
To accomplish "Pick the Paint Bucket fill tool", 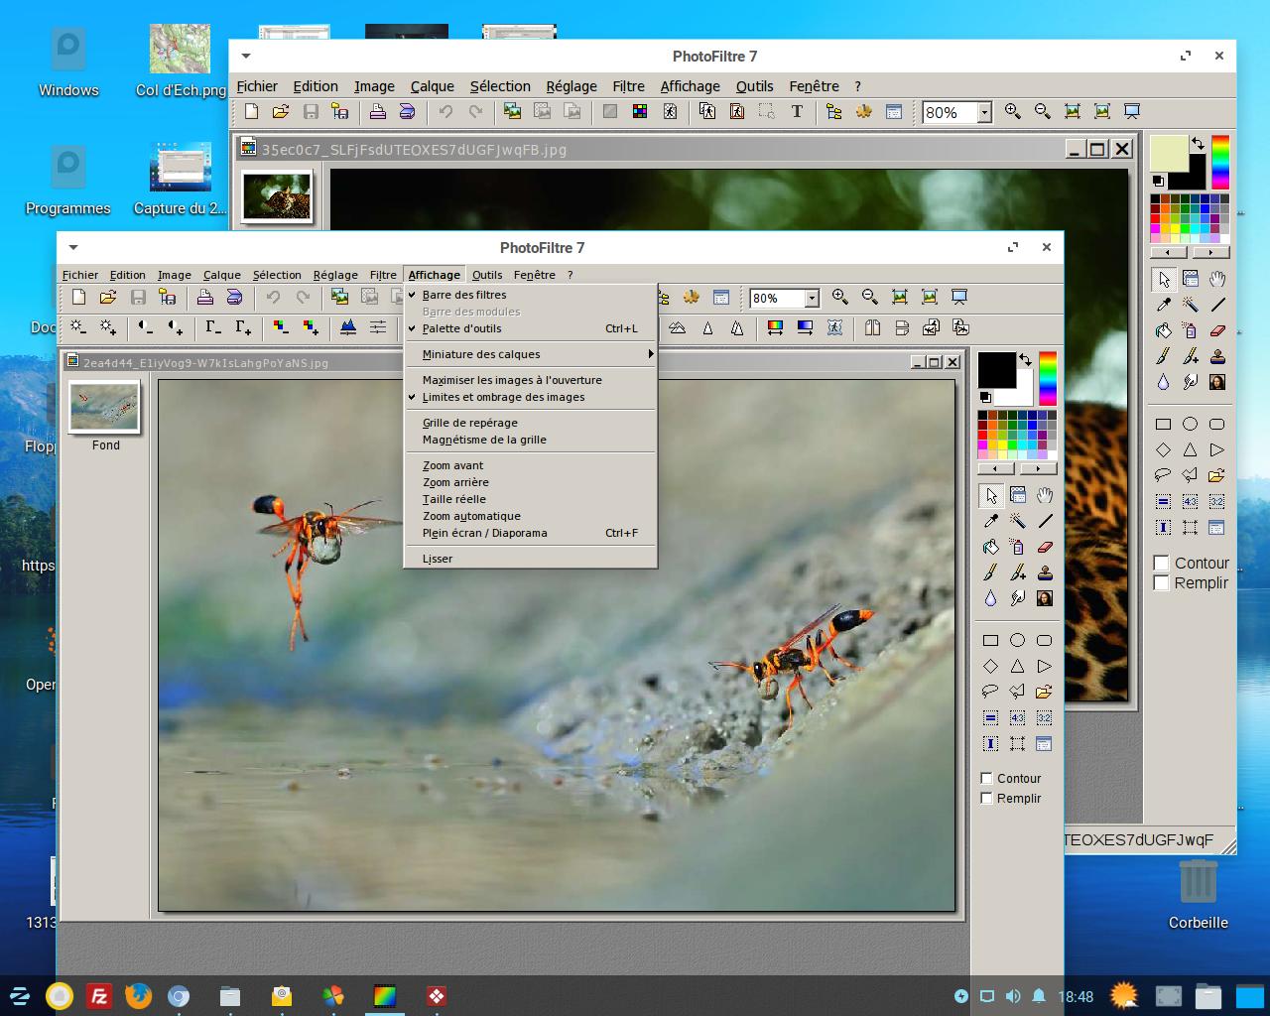I will tap(990, 547).
